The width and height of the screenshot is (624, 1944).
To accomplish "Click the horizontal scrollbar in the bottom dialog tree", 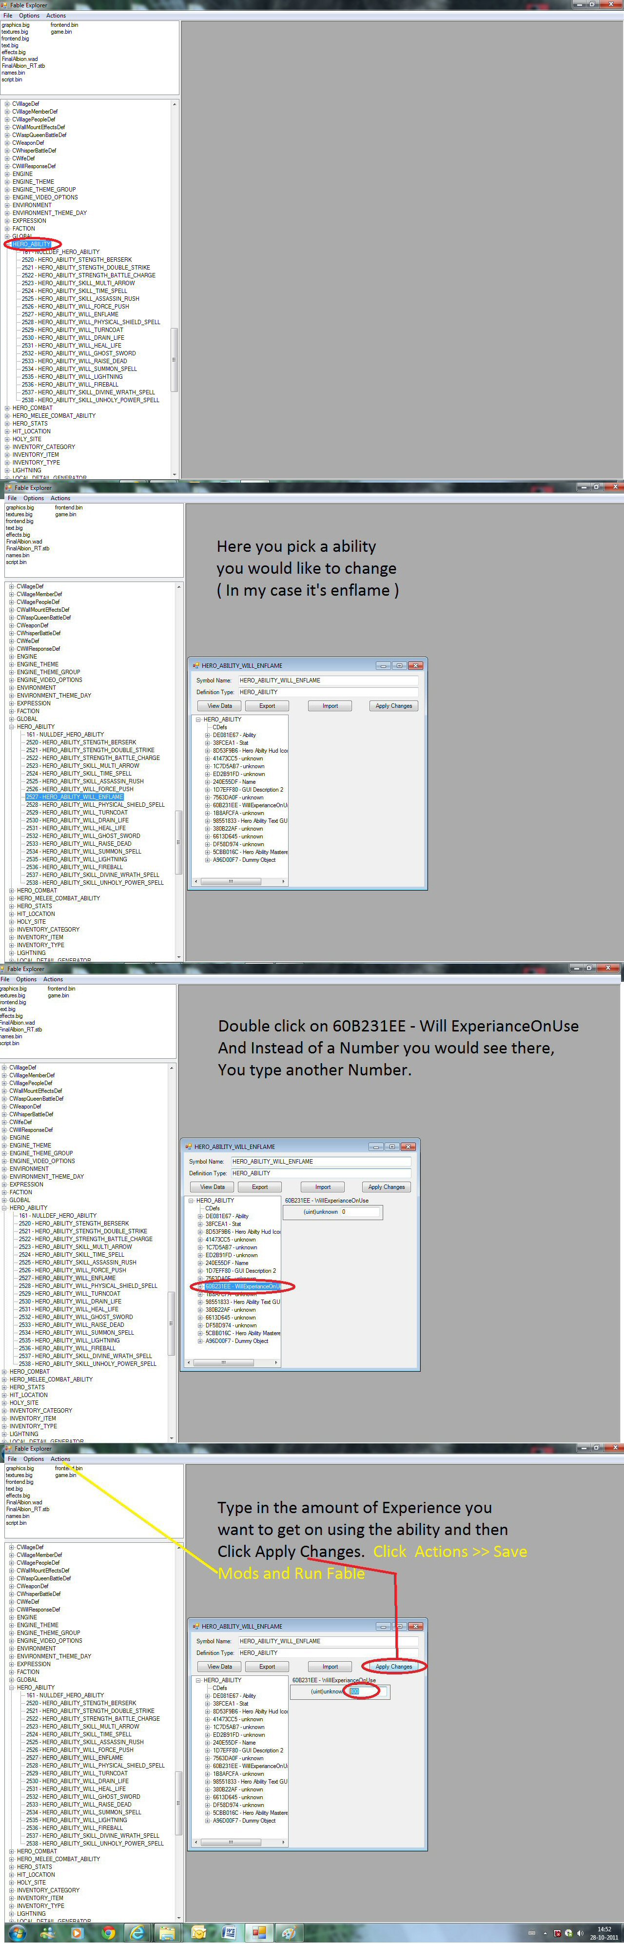I will (x=238, y=1841).
